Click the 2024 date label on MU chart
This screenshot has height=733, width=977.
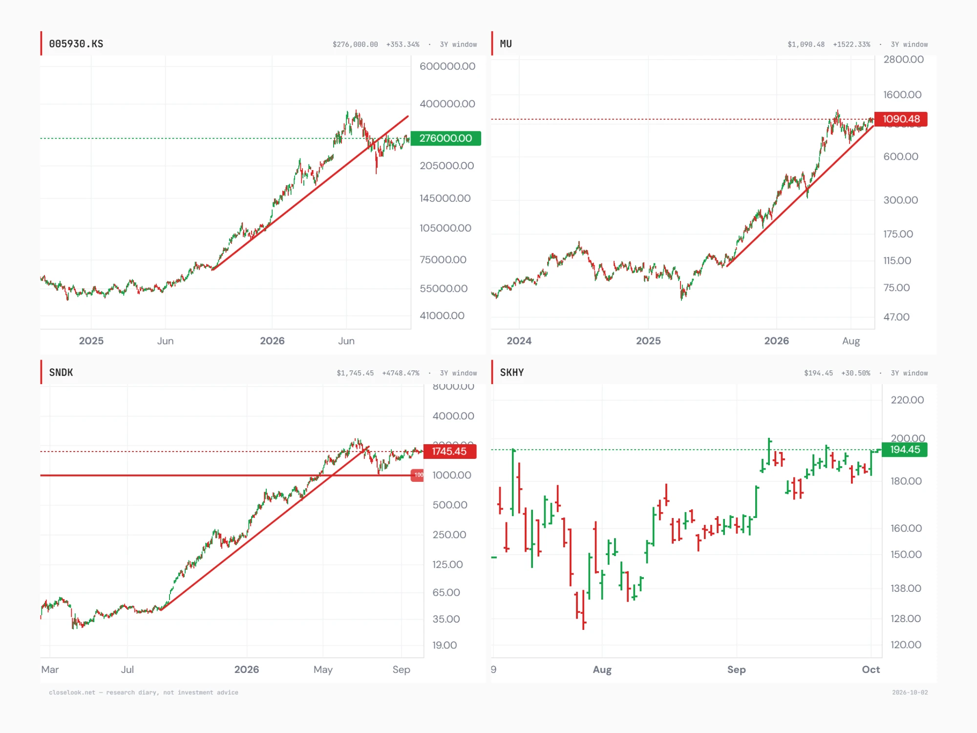pyautogui.click(x=519, y=341)
